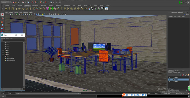The width and height of the screenshot is (190, 98).
Task: Select the polygon sphere shelf icon
Action: pyautogui.click(x=6, y=8)
